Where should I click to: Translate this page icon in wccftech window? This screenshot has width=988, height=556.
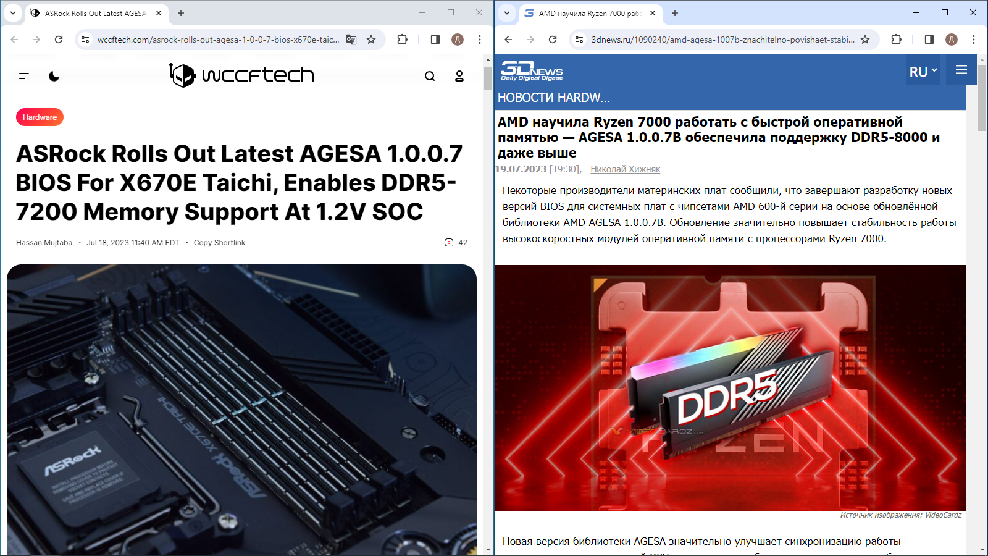tap(351, 40)
